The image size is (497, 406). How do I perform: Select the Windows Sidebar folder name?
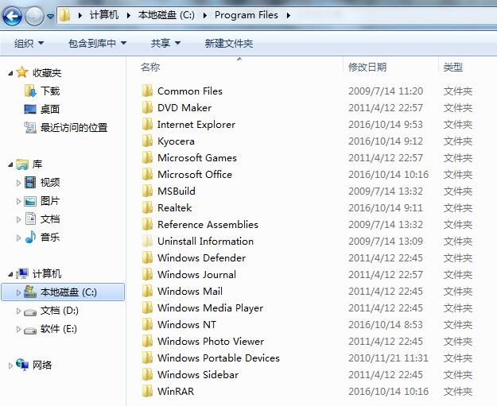pos(198,374)
